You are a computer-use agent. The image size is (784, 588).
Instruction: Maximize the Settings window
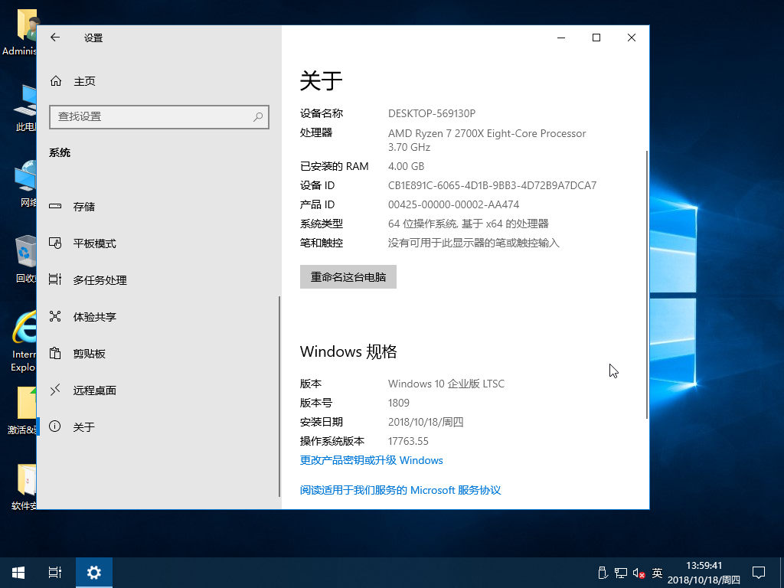pos(596,38)
